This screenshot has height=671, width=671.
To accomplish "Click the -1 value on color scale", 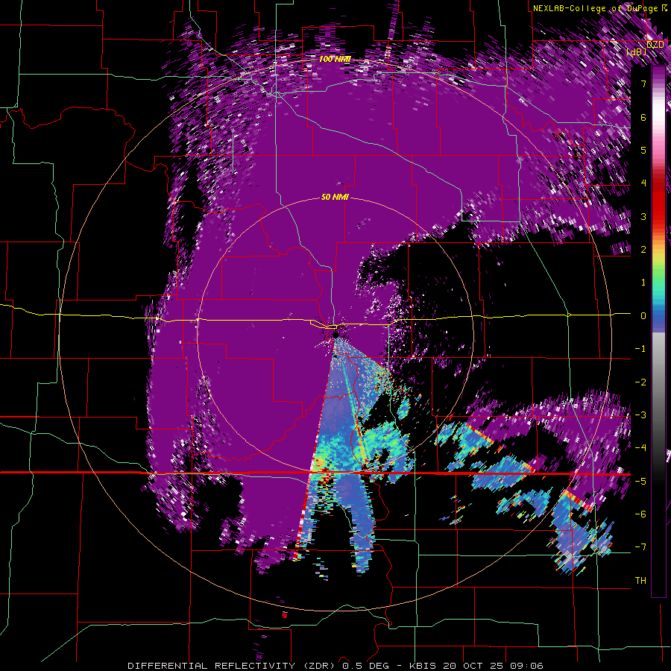I will (x=640, y=349).
